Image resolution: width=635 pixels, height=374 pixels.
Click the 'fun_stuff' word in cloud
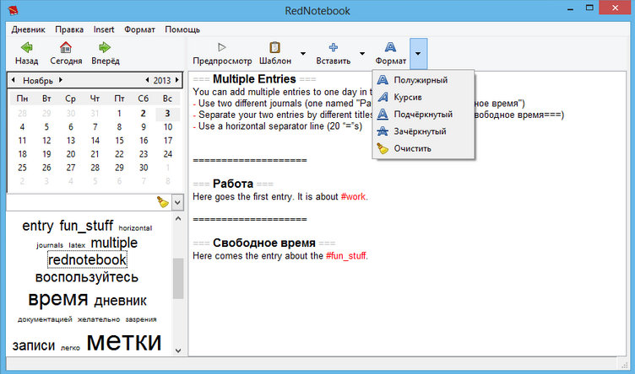tap(86, 226)
